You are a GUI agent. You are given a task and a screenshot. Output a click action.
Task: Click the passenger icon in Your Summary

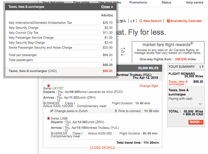[202, 66]
